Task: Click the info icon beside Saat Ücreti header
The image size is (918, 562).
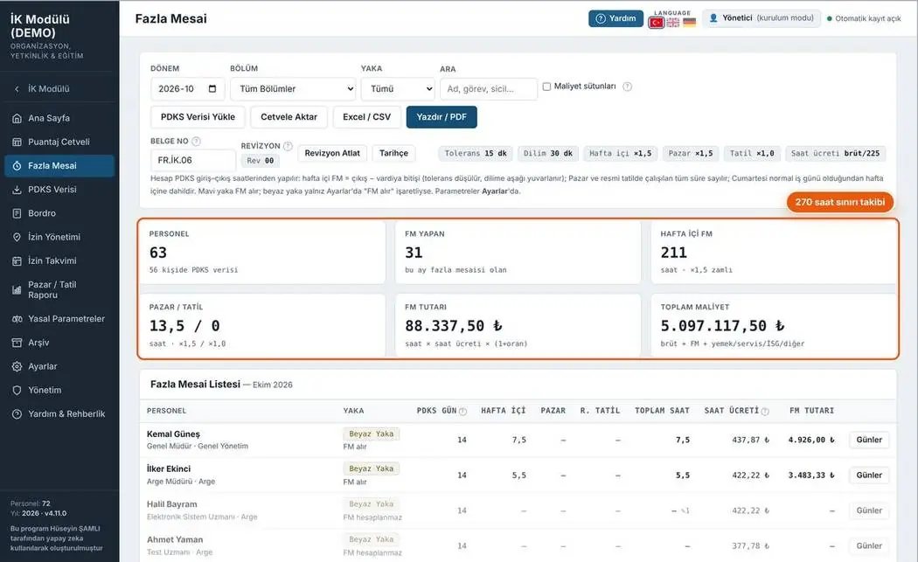Action: pos(765,412)
